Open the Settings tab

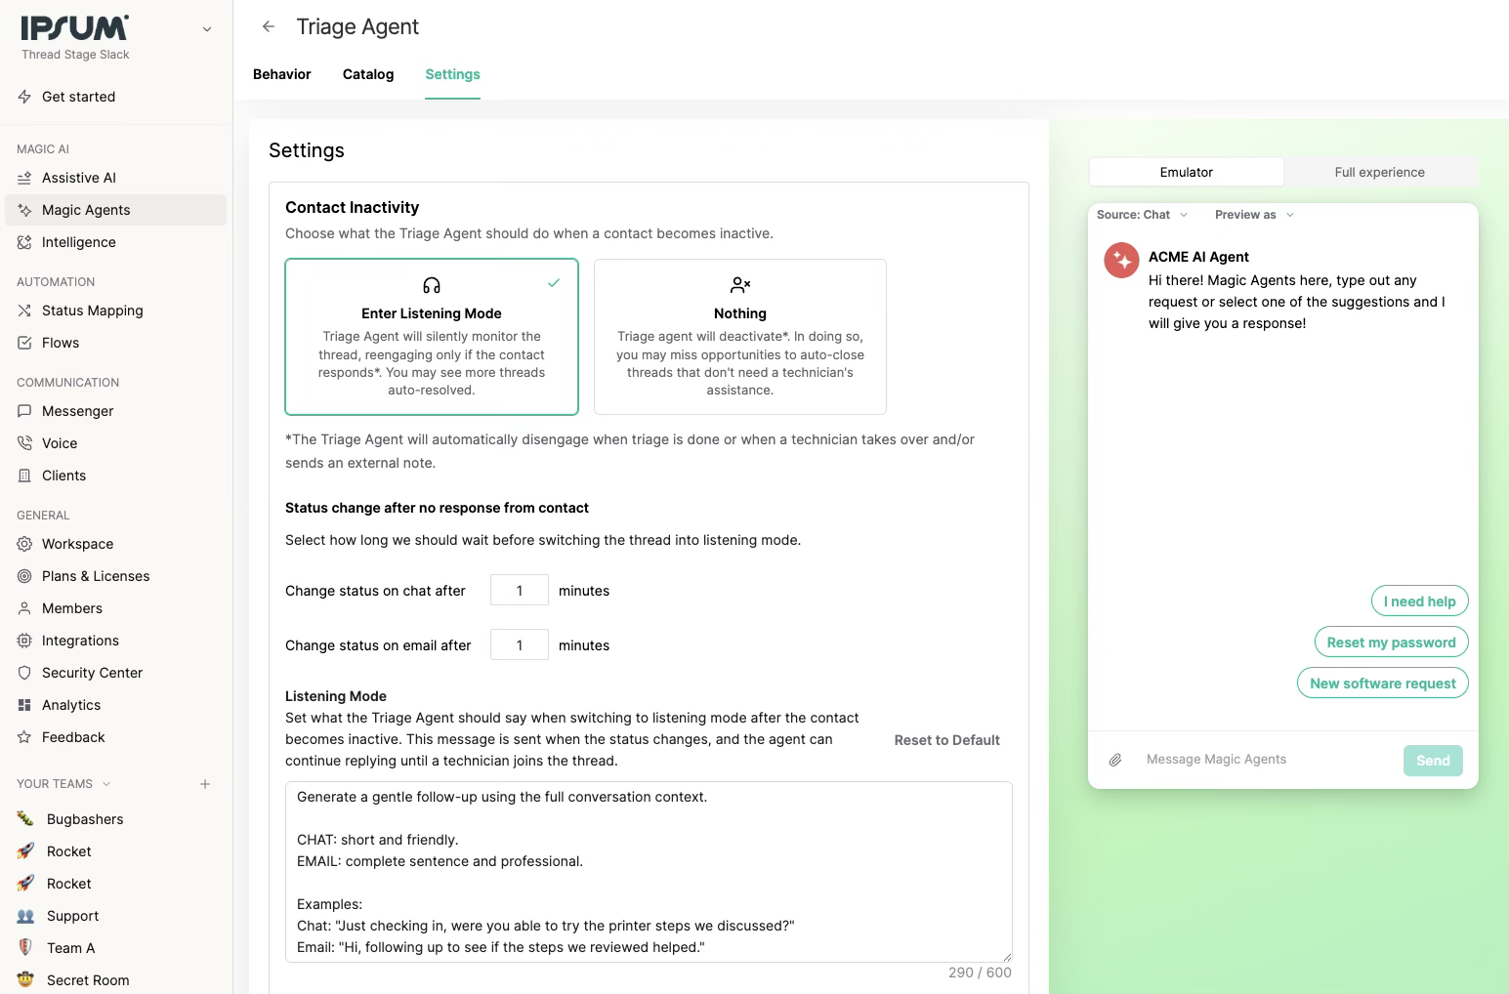tap(452, 74)
